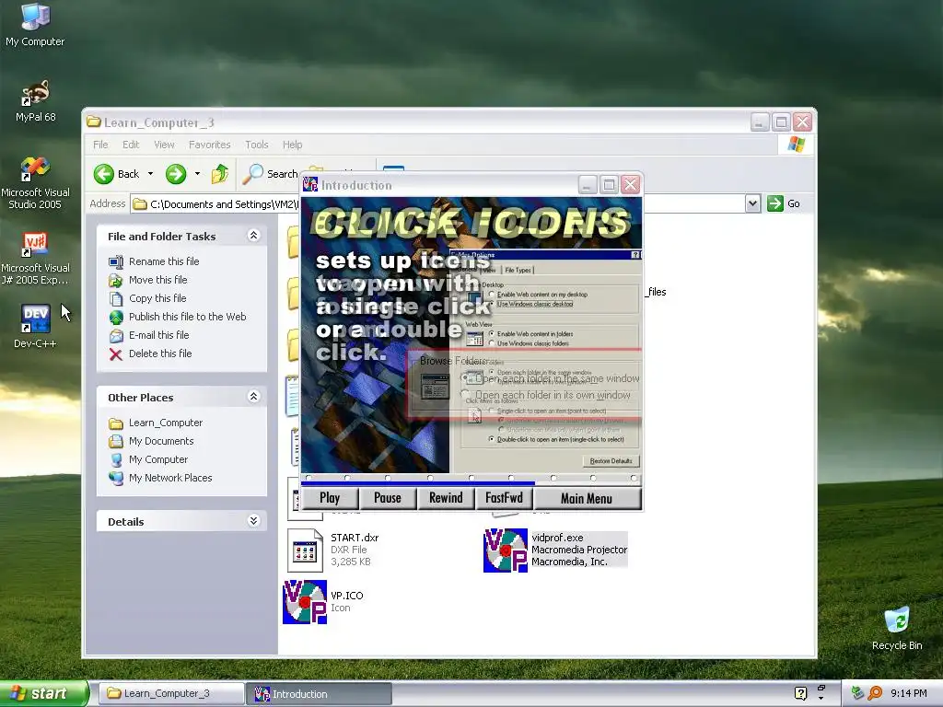Image resolution: width=943 pixels, height=707 pixels.
Task: Open the Back button history dropdown
Action: [150, 174]
